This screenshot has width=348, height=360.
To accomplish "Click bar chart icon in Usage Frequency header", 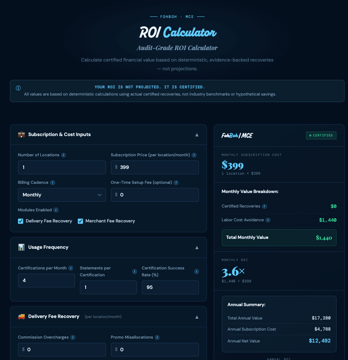I will [21, 248].
